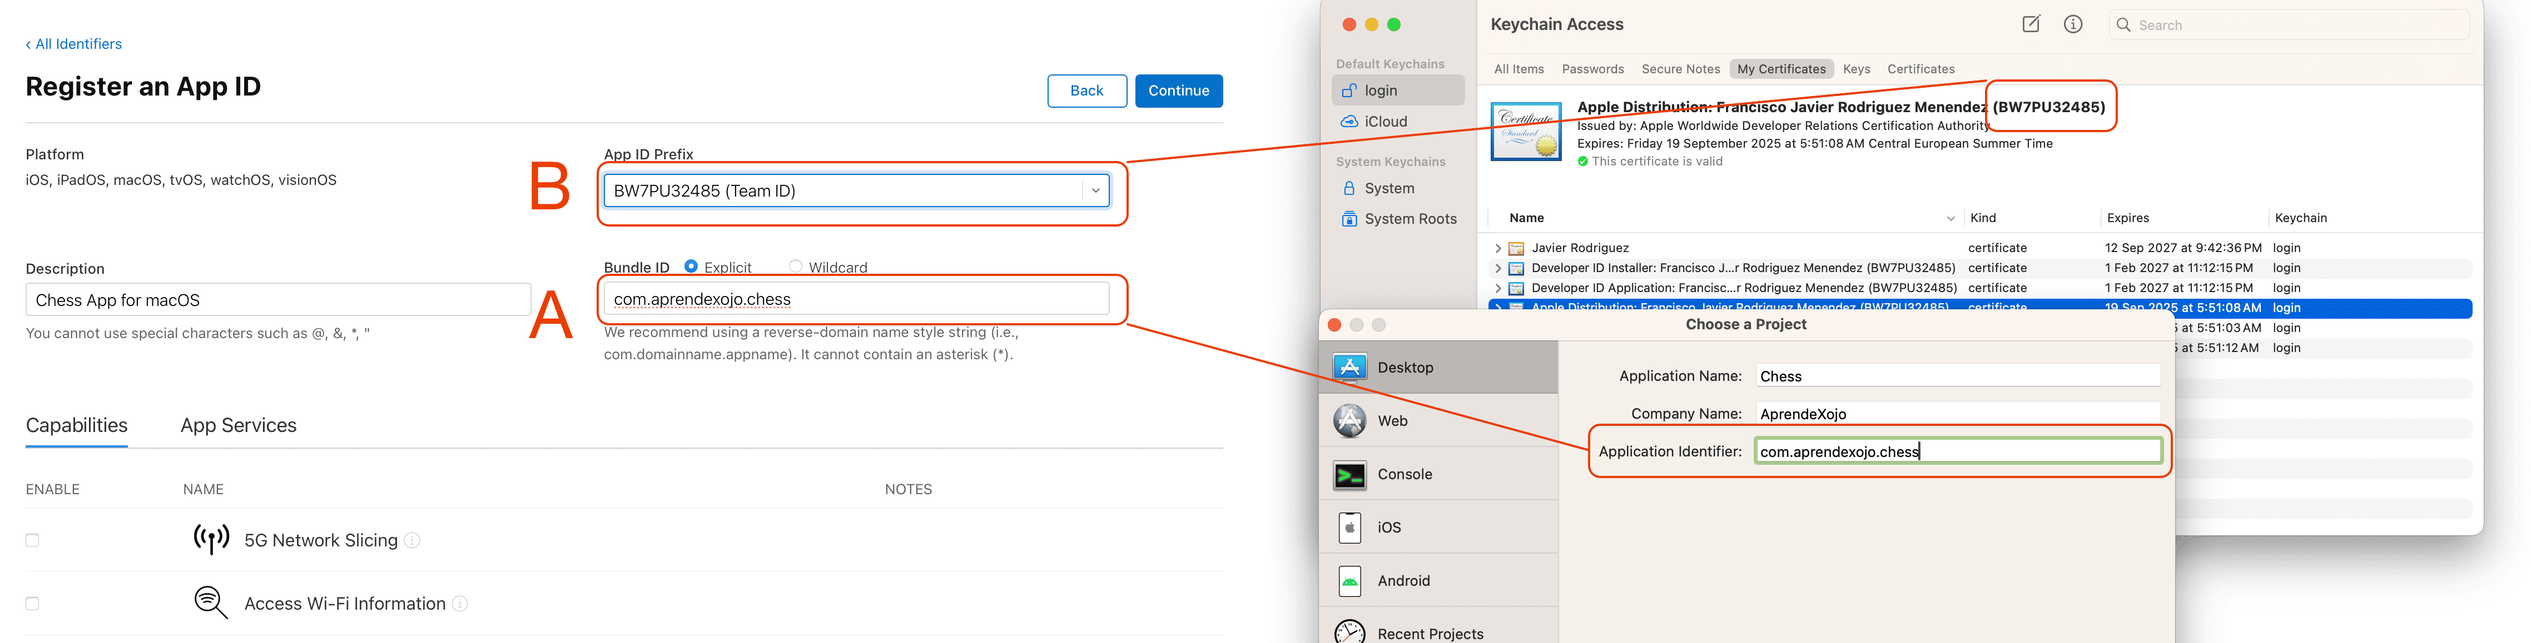This screenshot has height=643, width=2531.
Task: Choose the iOS project type icon
Action: pos(1350,528)
